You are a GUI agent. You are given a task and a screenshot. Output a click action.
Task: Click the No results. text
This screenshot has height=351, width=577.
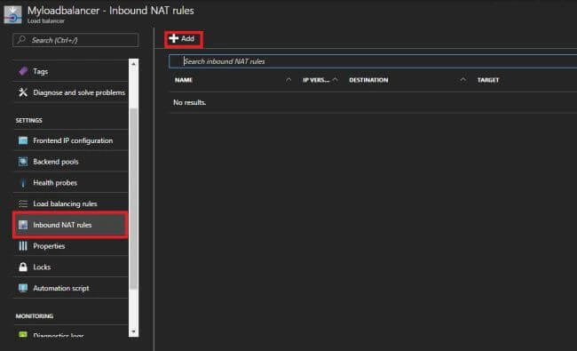pos(189,102)
